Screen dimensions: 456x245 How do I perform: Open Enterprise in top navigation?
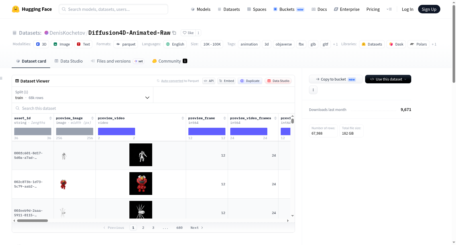point(347,9)
